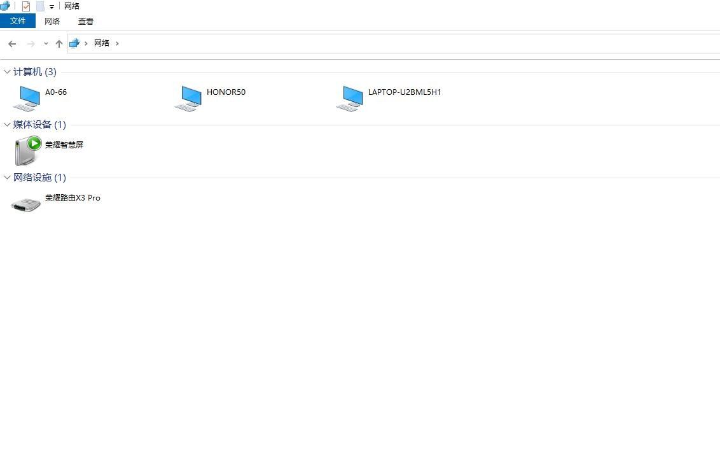
Task: Open the LAPTOP-U2BML5H1 computer icon
Action: 350,98
